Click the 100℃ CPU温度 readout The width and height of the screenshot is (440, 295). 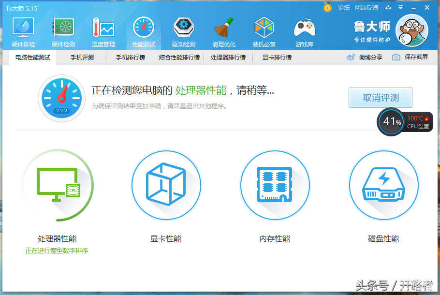click(418, 122)
